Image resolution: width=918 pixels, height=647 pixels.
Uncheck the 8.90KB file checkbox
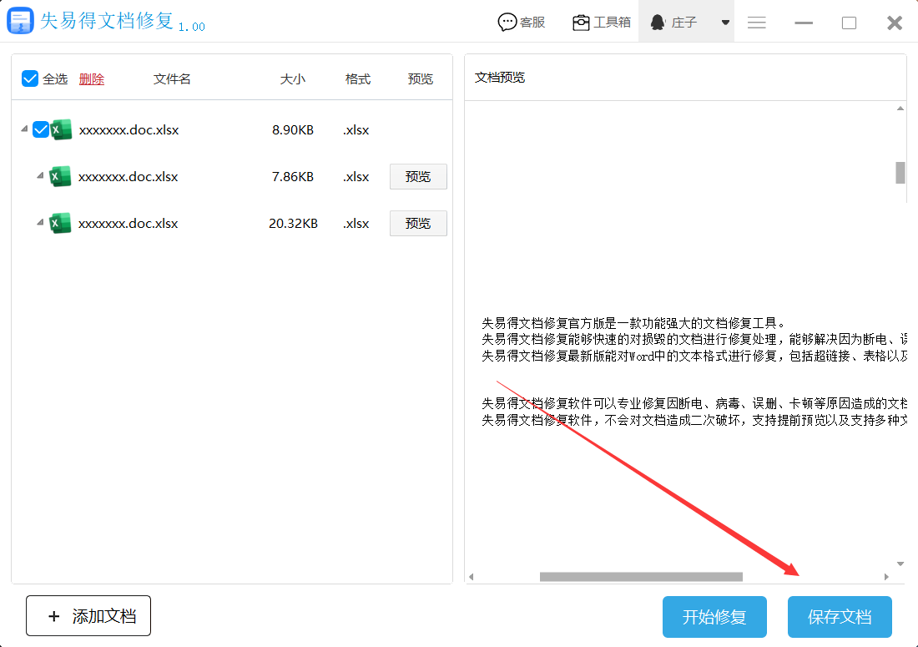coord(40,129)
